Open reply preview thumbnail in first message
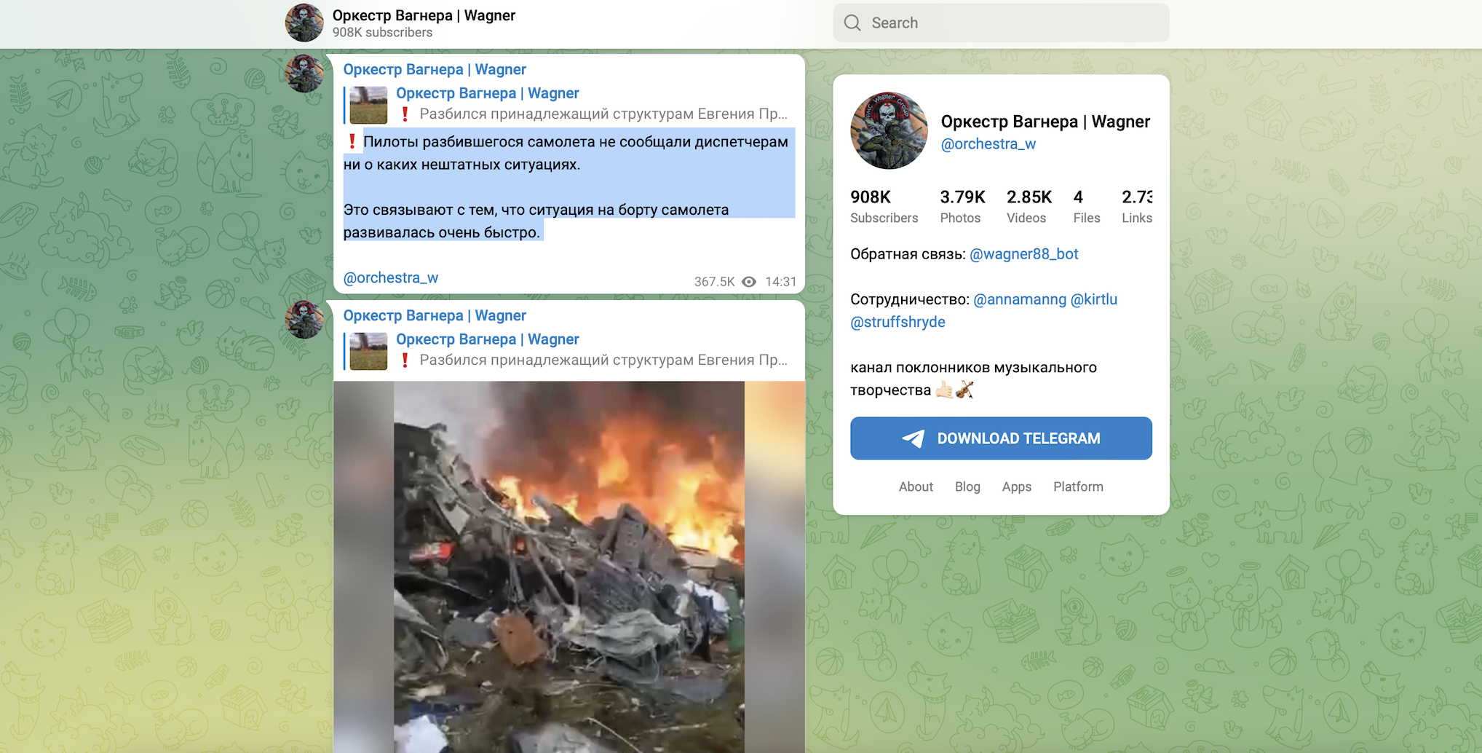The height and width of the screenshot is (753, 1482). click(x=368, y=105)
